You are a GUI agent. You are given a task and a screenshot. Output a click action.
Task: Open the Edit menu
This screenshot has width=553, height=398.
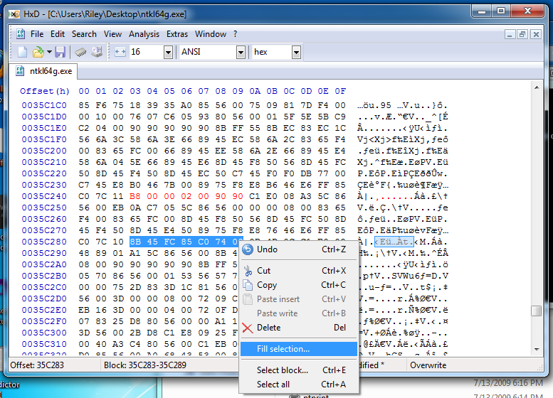pyautogui.click(x=58, y=34)
